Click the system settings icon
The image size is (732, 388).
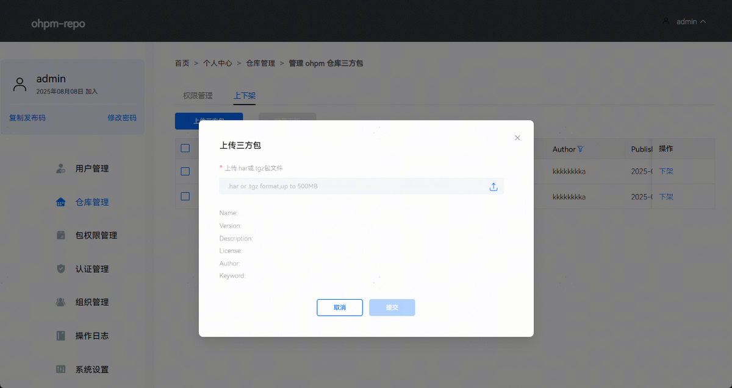pyautogui.click(x=60, y=369)
